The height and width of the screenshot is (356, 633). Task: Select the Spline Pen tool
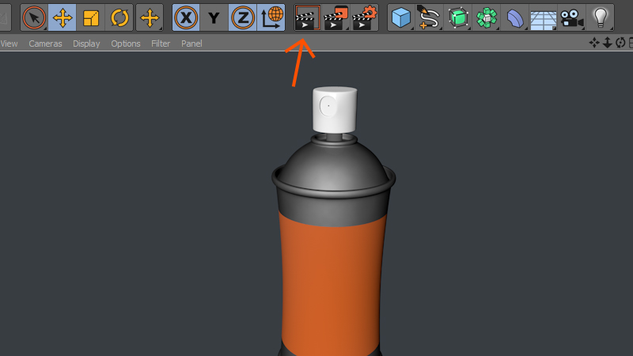tap(429, 17)
